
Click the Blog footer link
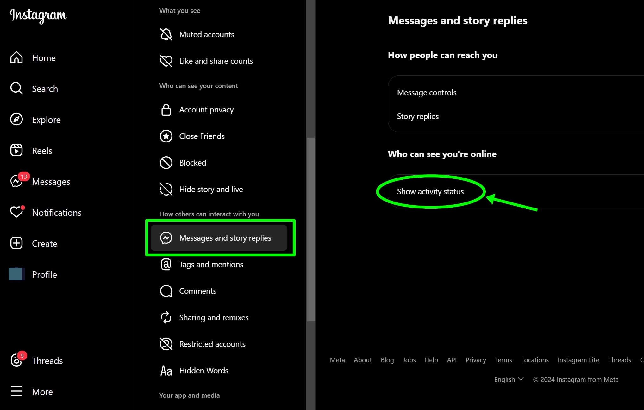coord(387,360)
